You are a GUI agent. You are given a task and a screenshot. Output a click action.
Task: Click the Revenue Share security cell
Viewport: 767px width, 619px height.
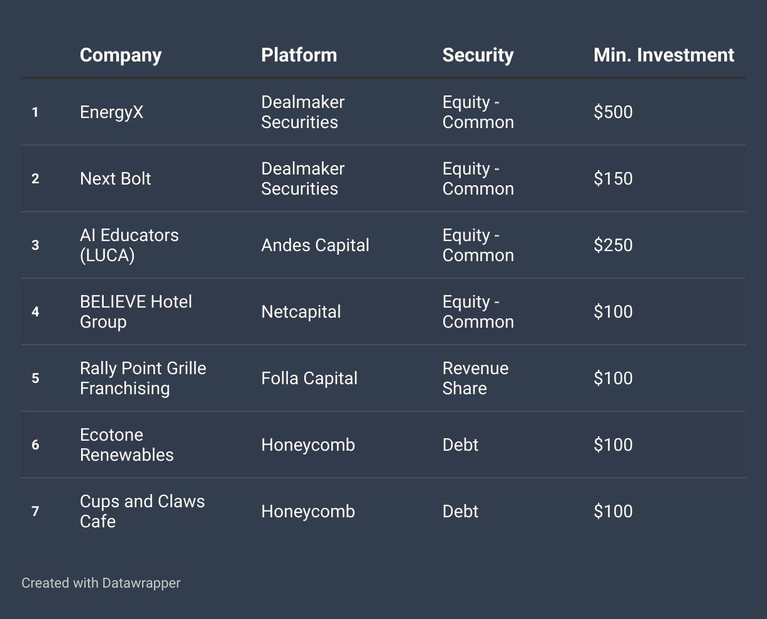[475, 378]
